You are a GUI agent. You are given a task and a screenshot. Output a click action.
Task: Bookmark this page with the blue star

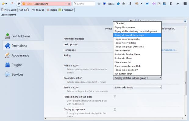118,4
